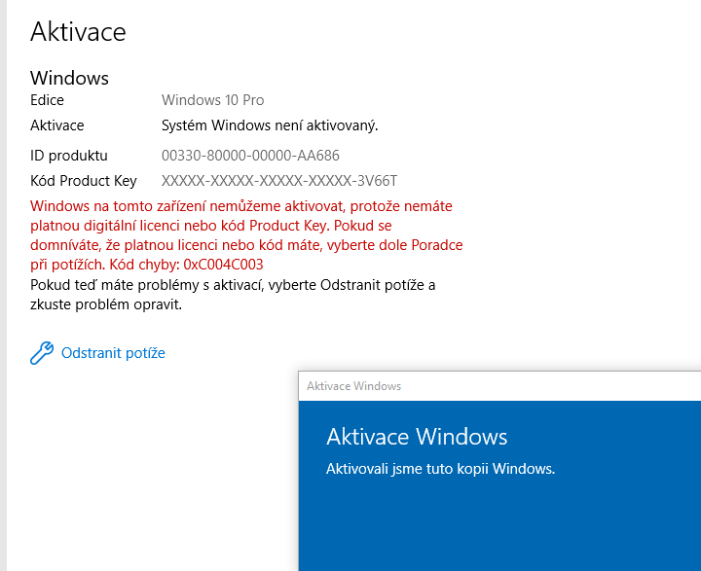The width and height of the screenshot is (701, 571).
Task: Click the red error code 0xC004C003 line
Action: tap(147, 265)
